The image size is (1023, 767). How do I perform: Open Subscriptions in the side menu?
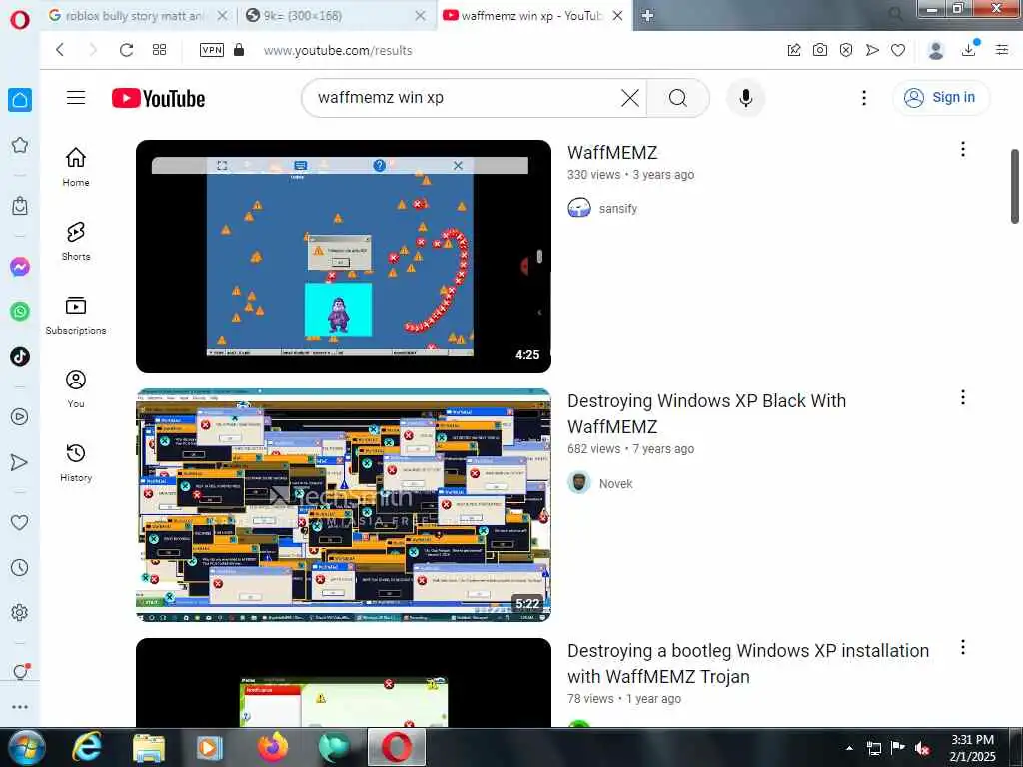(76, 315)
